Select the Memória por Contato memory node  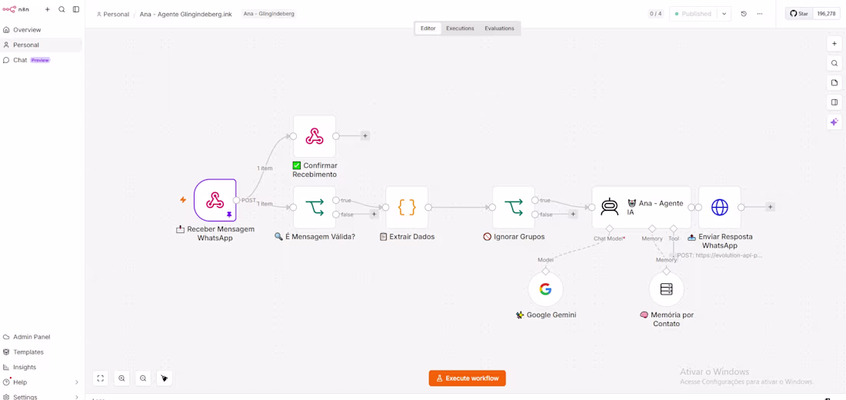pos(666,289)
